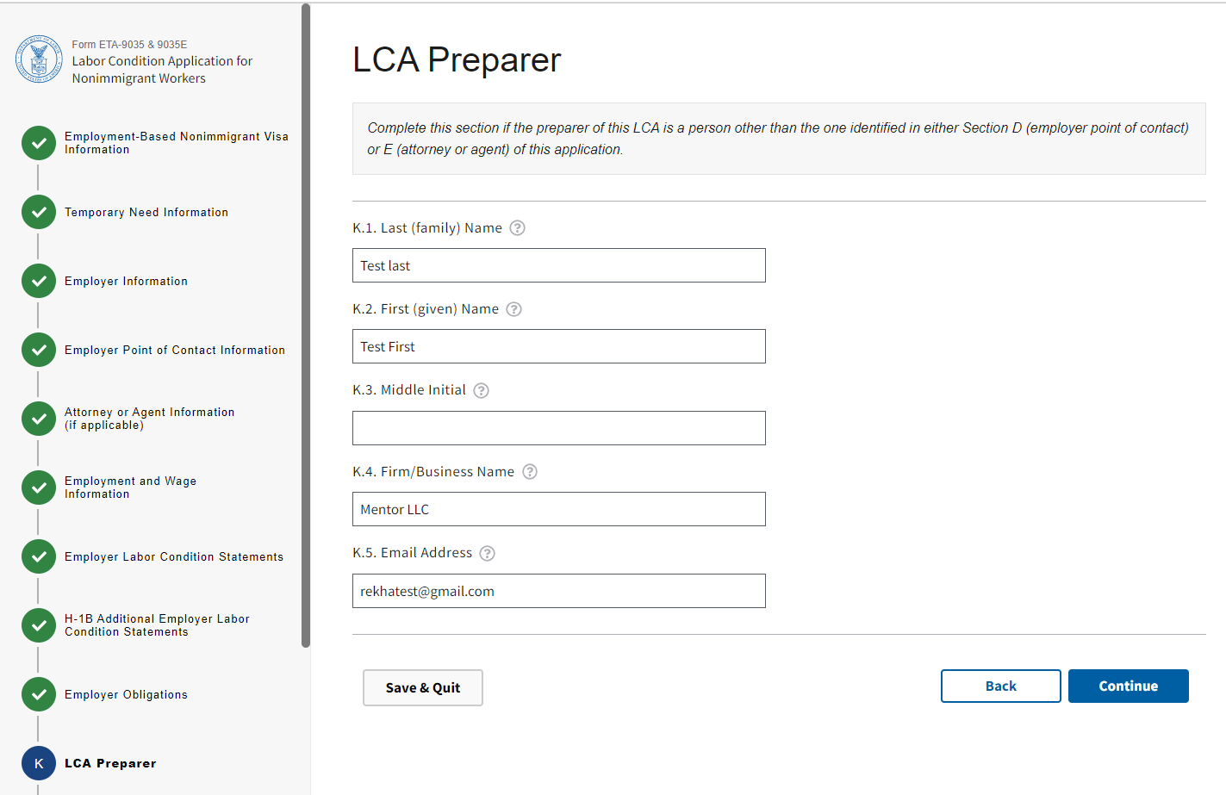Click help icon beside First (given) Name
The height and width of the screenshot is (795, 1226).
pyautogui.click(x=513, y=309)
